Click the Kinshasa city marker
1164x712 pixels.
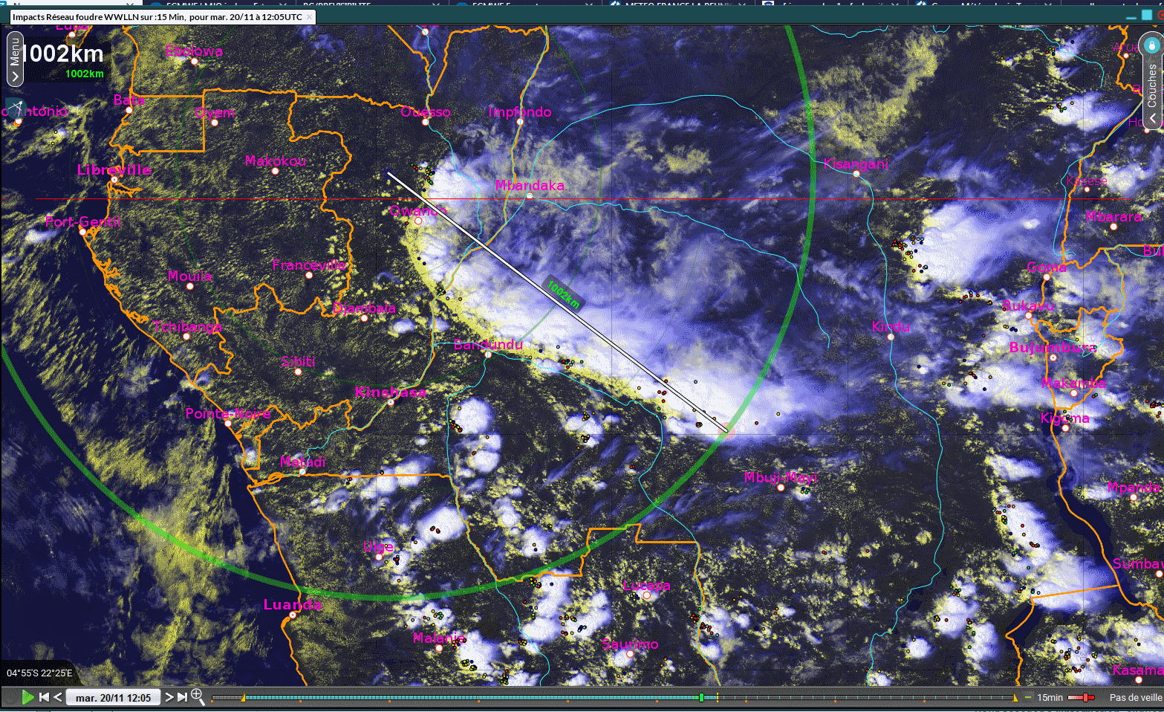[x=391, y=402]
